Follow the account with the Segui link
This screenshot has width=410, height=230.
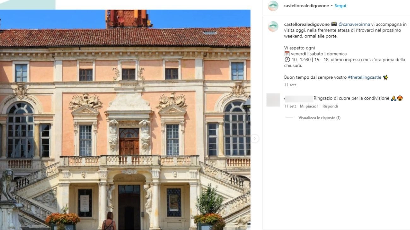coord(340,6)
